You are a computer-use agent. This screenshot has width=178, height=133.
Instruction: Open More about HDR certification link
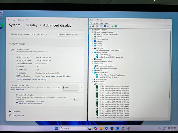click(58, 76)
